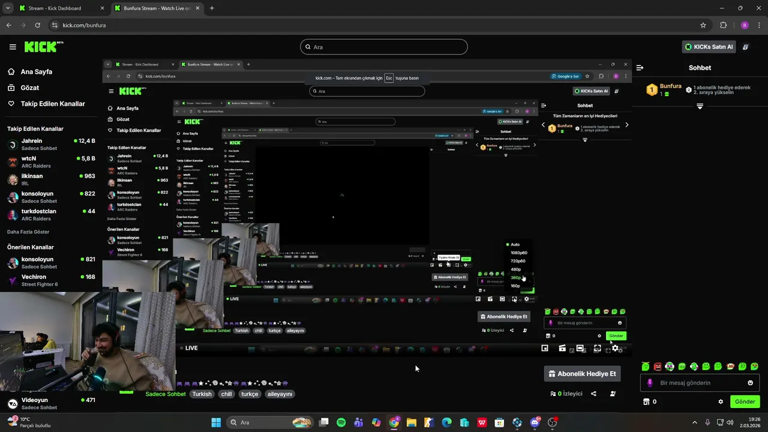Open a new browser tab
This screenshot has height=432, width=768.
pos(212,8)
